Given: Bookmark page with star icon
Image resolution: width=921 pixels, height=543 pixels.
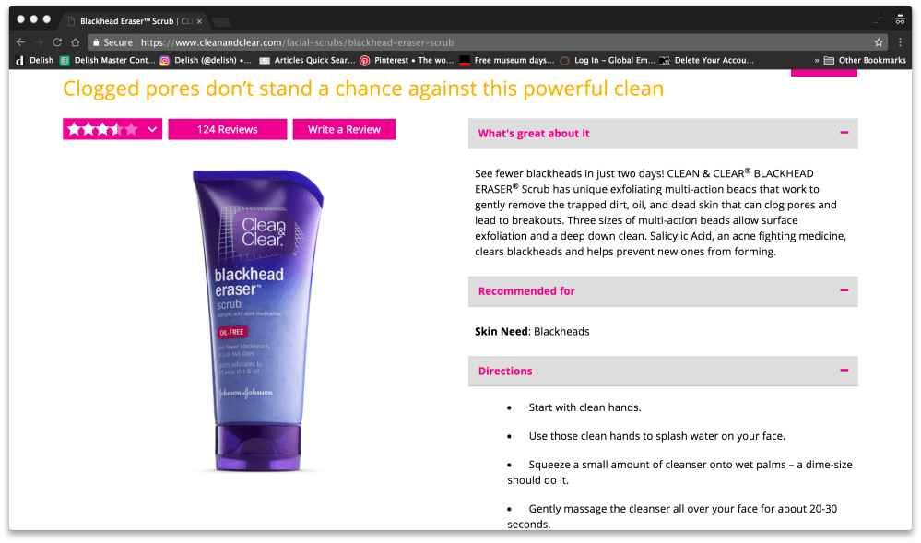Looking at the screenshot, I should tap(878, 42).
